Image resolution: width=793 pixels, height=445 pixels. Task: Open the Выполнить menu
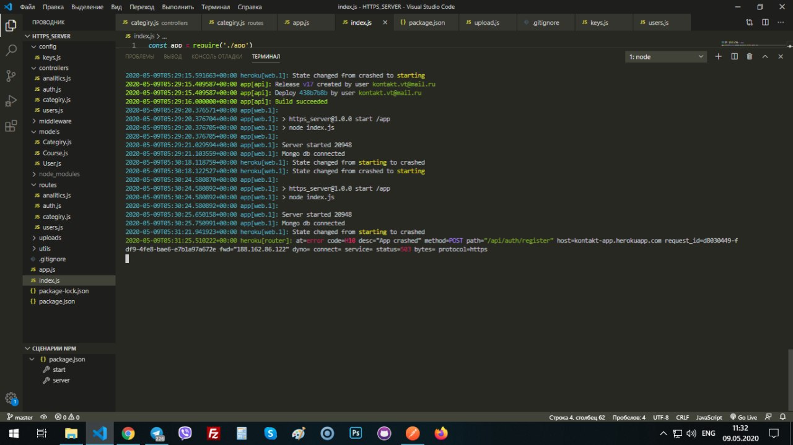tap(178, 7)
